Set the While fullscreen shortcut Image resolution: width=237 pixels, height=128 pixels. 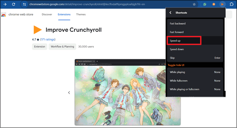pos(195,81)
